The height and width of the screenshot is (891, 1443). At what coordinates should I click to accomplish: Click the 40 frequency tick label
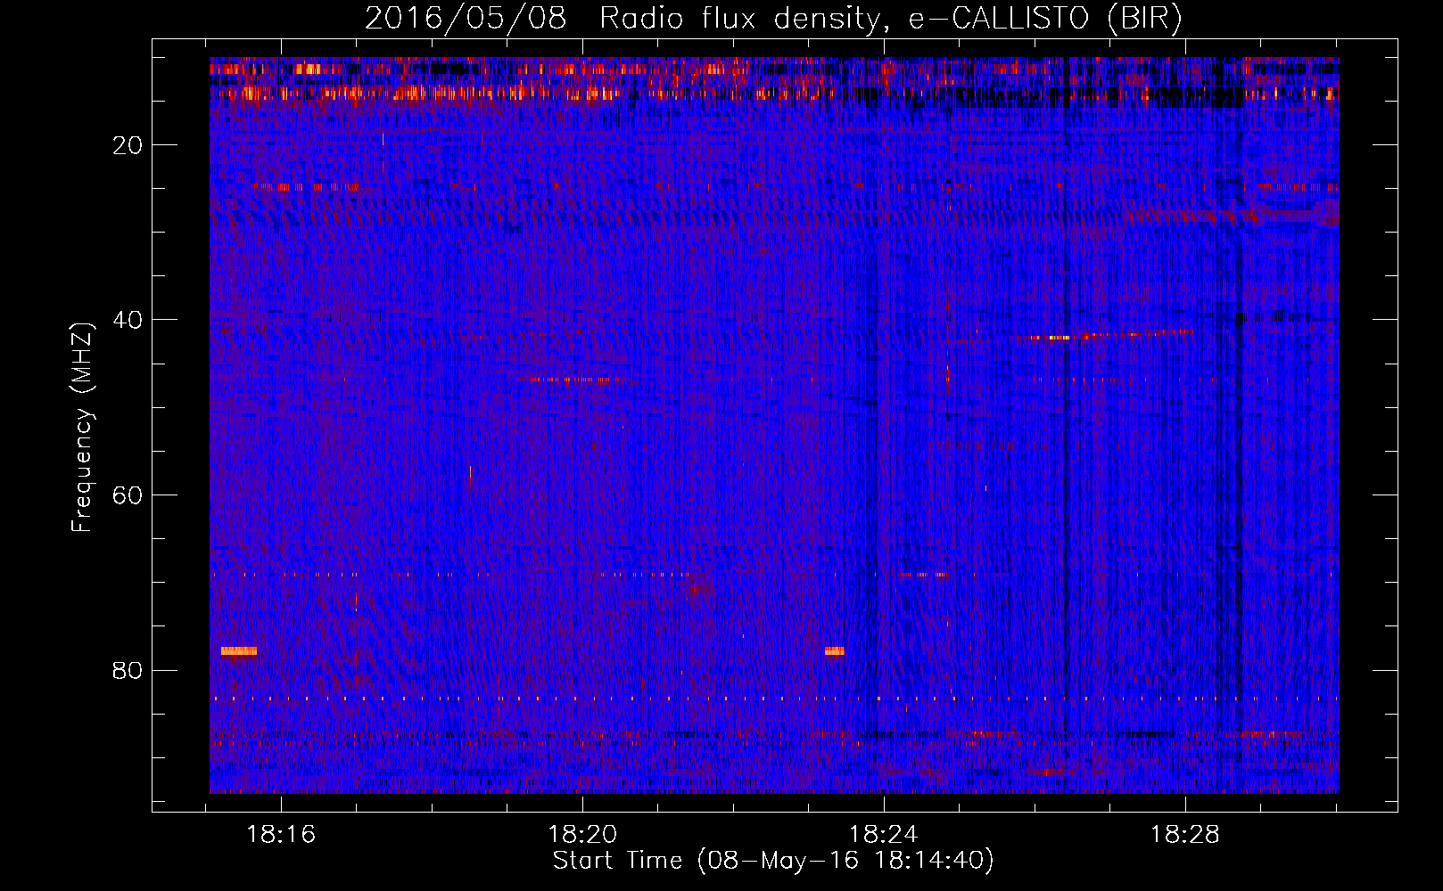coord(128,320)
